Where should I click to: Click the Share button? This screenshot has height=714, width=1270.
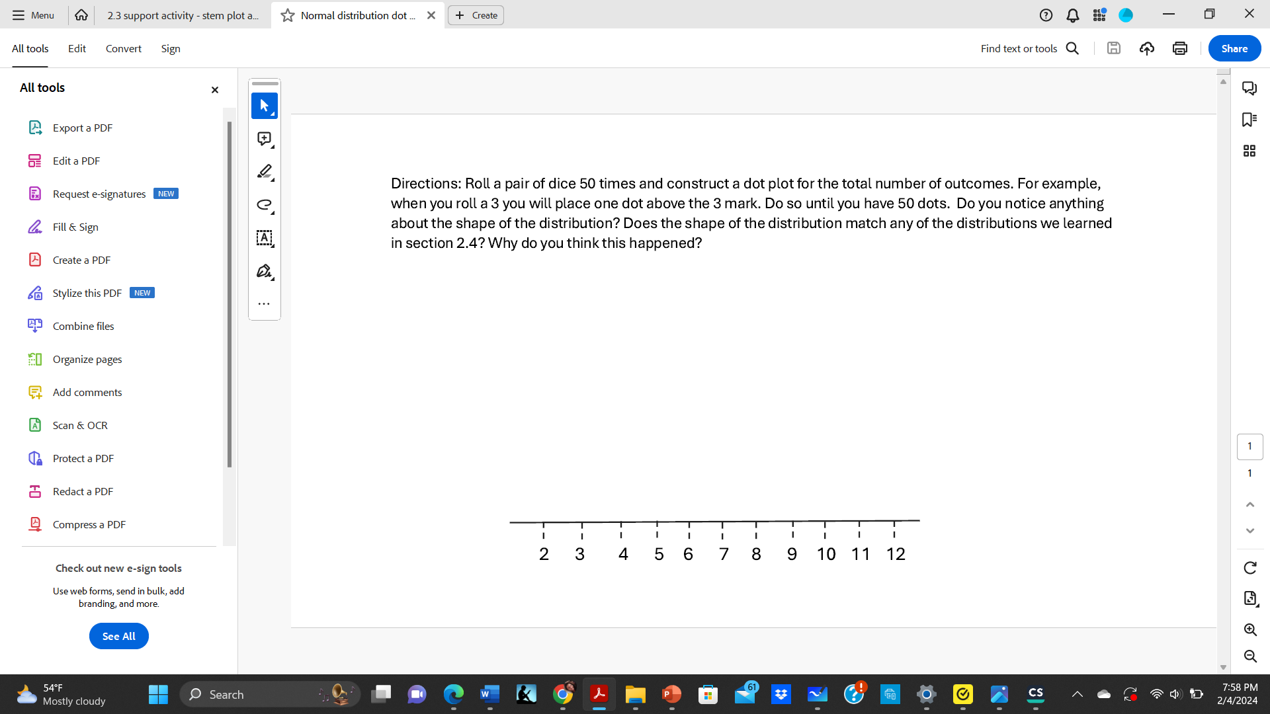pyautogui.click(x=1234, y=48)
